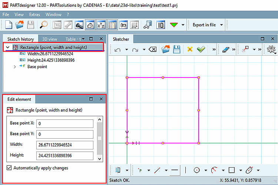Image resolution: width=278 pixels, height=185 pixels.
Task: Select the diagonal Line tool
Action: 157,170
